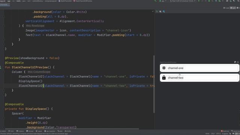Click the editor vertical scrollbar
The height and width of the screenshot is (135, 240).
[x=154, y=84]
